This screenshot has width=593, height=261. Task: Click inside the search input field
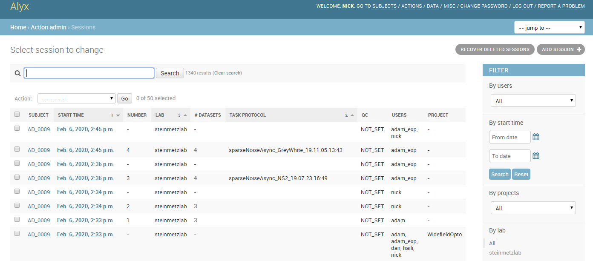pyautogui.click(x=89, y=73)
